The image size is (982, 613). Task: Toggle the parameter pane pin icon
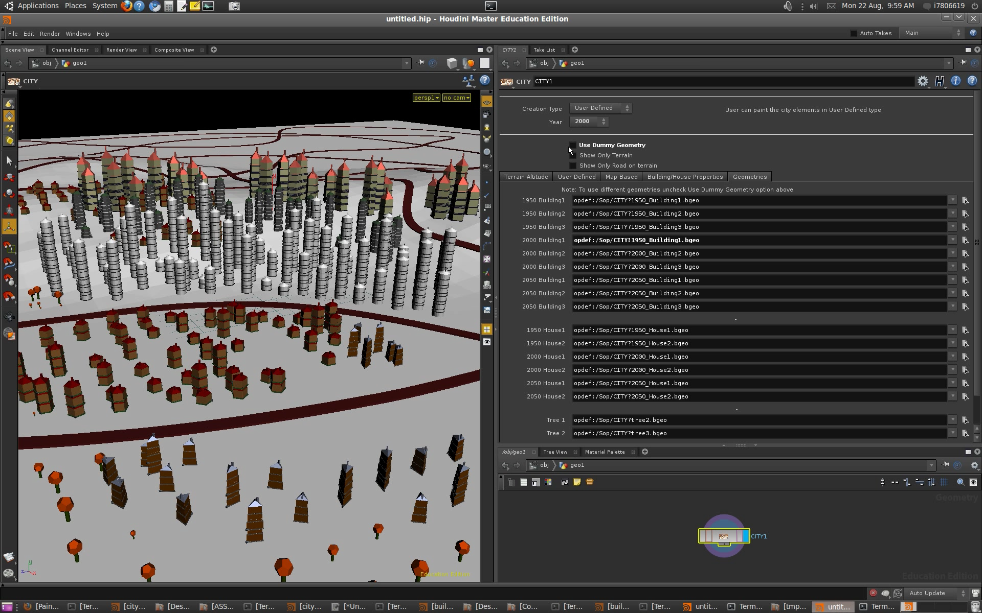tap(963, 63)
